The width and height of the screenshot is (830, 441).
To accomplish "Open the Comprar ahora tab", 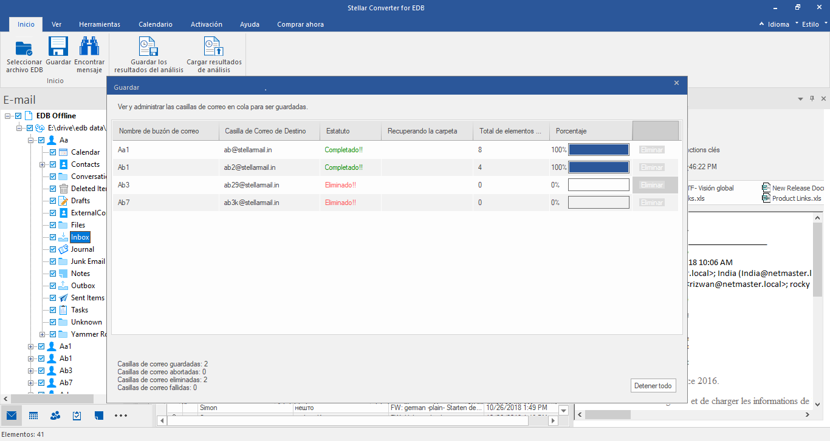I will click(300, 24).
